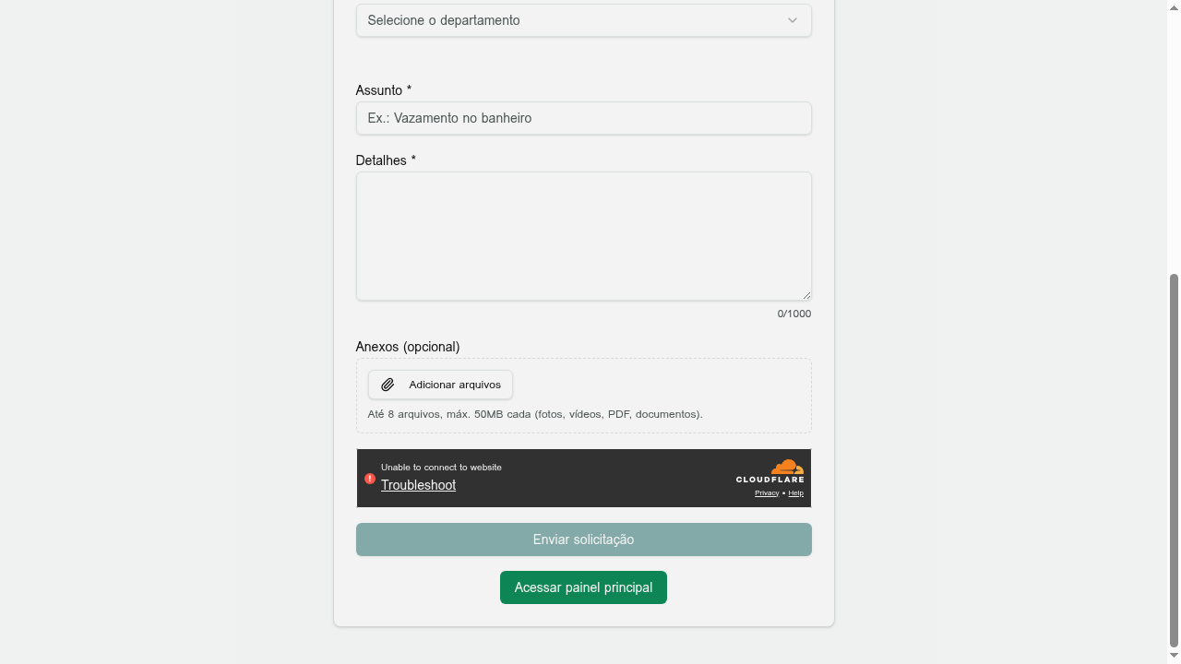
Task: Click the Cloudflare cloud logo
Action: (787, 467)
